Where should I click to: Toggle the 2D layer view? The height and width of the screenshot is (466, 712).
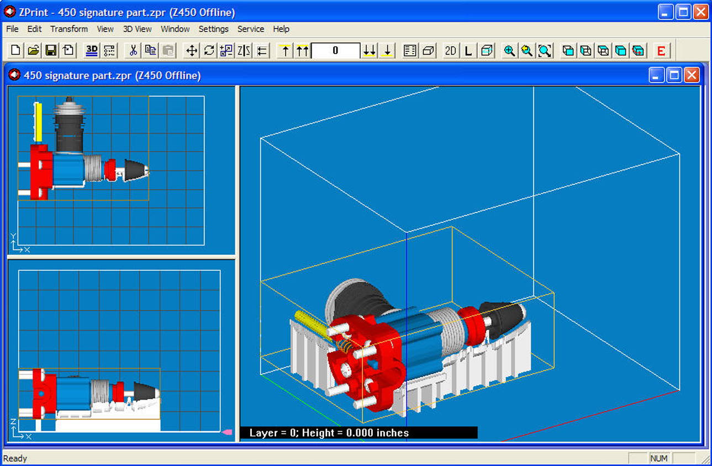coord(450,50)
